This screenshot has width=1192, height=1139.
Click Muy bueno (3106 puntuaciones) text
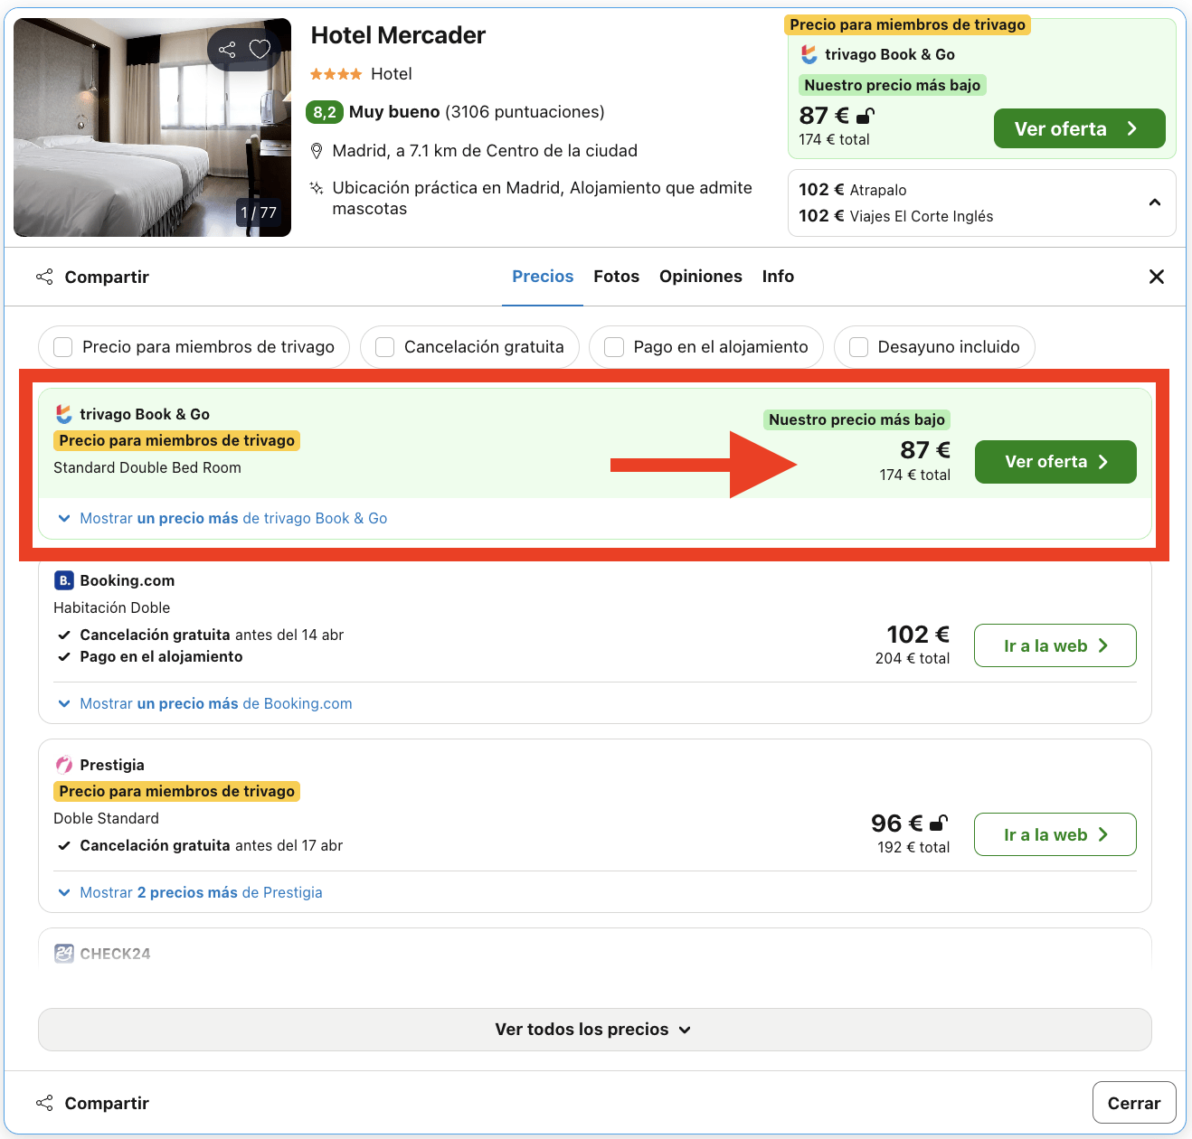(477, 112)
